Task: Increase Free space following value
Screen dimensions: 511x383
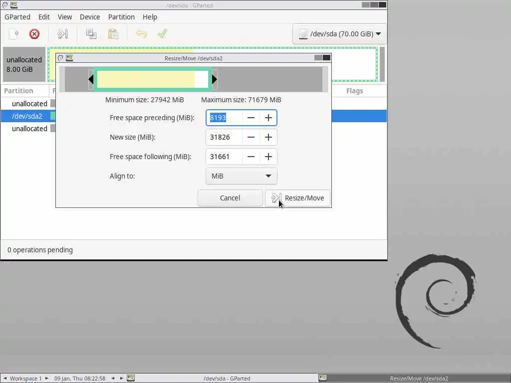Action: pyautogui.click(x=268, y=157)
